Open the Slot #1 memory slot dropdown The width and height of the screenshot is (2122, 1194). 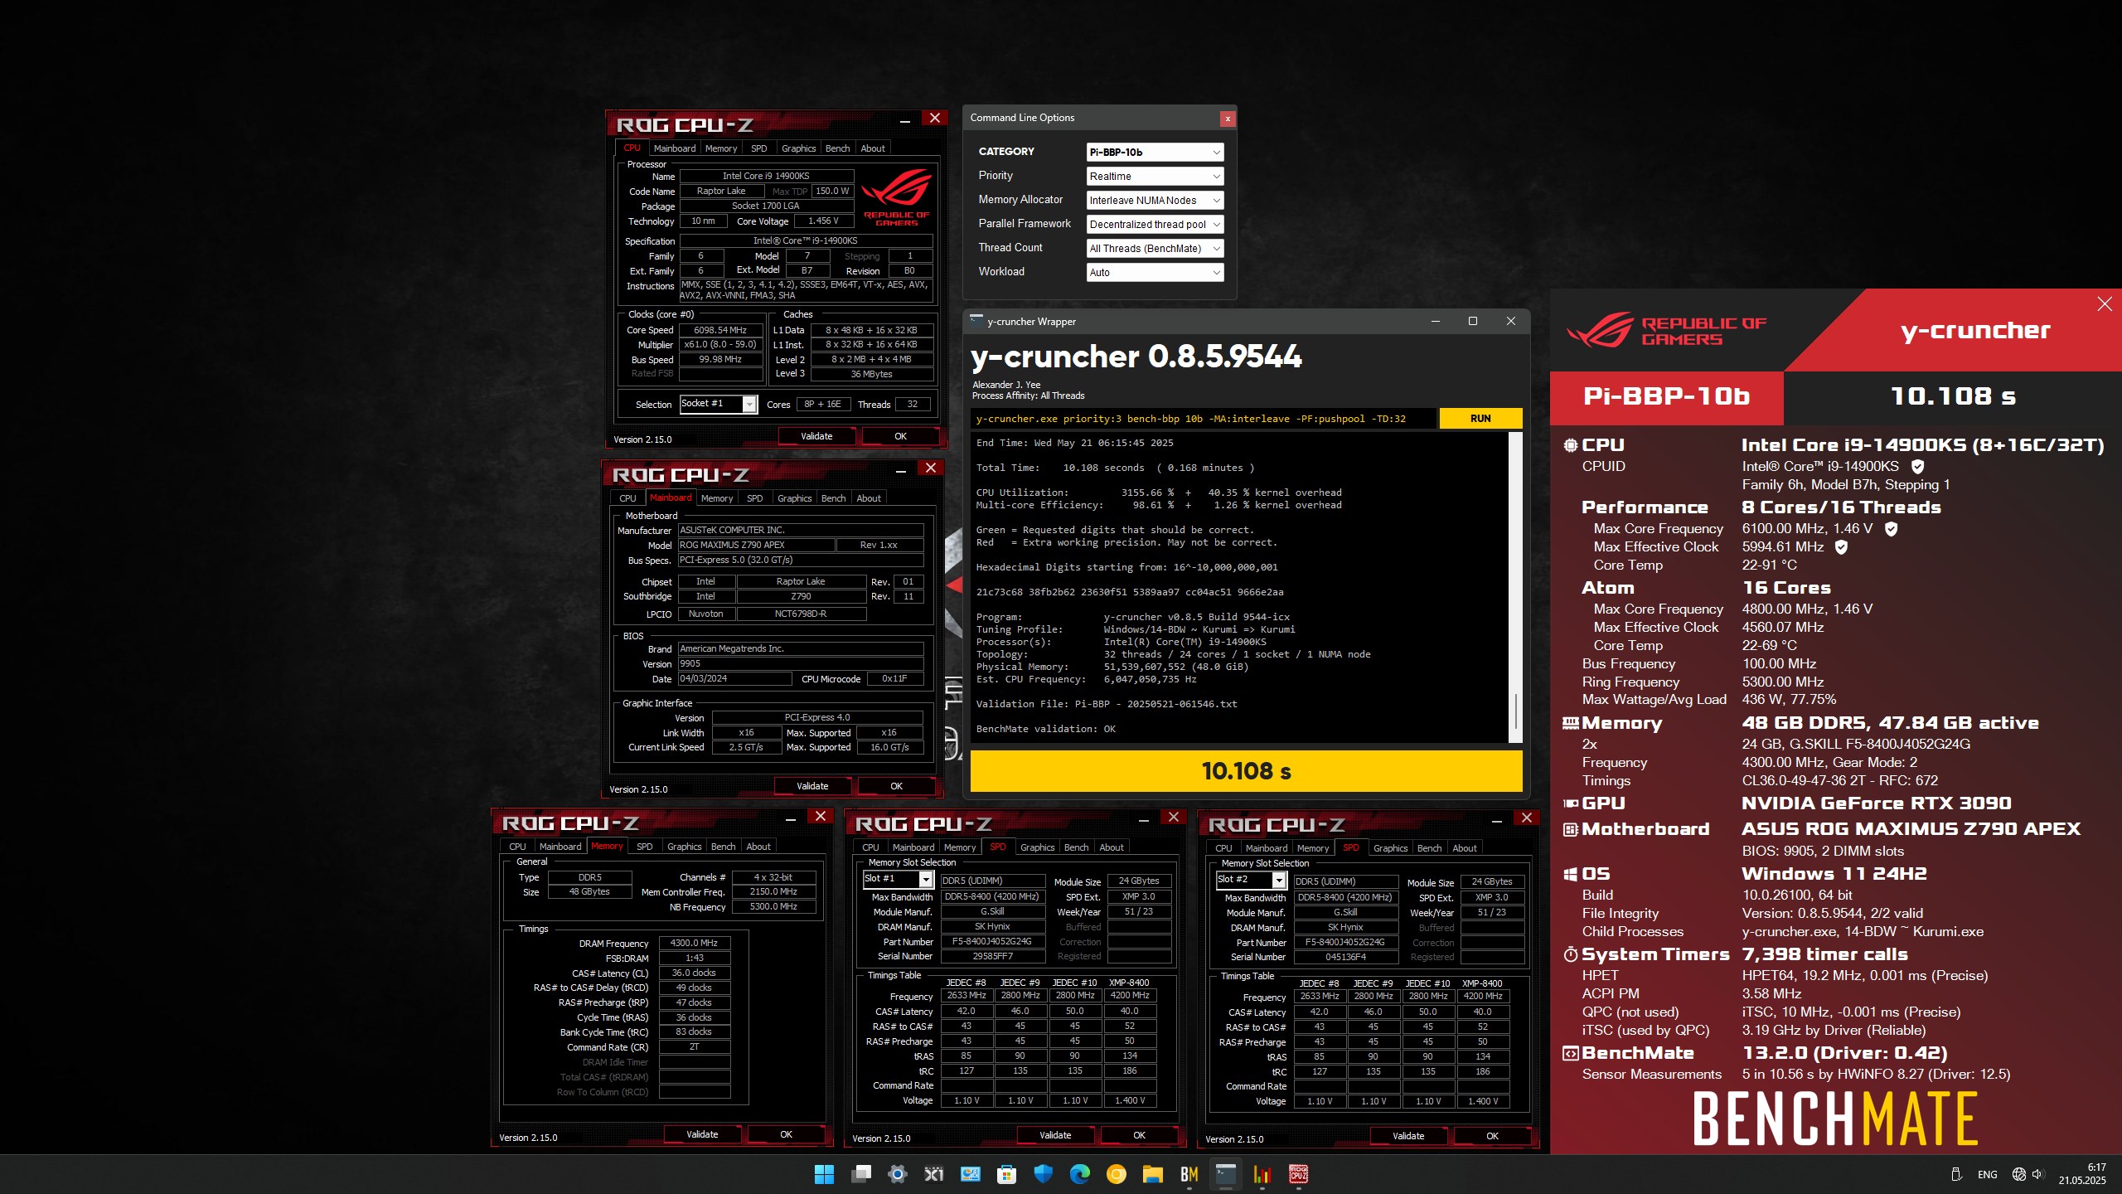899,879
